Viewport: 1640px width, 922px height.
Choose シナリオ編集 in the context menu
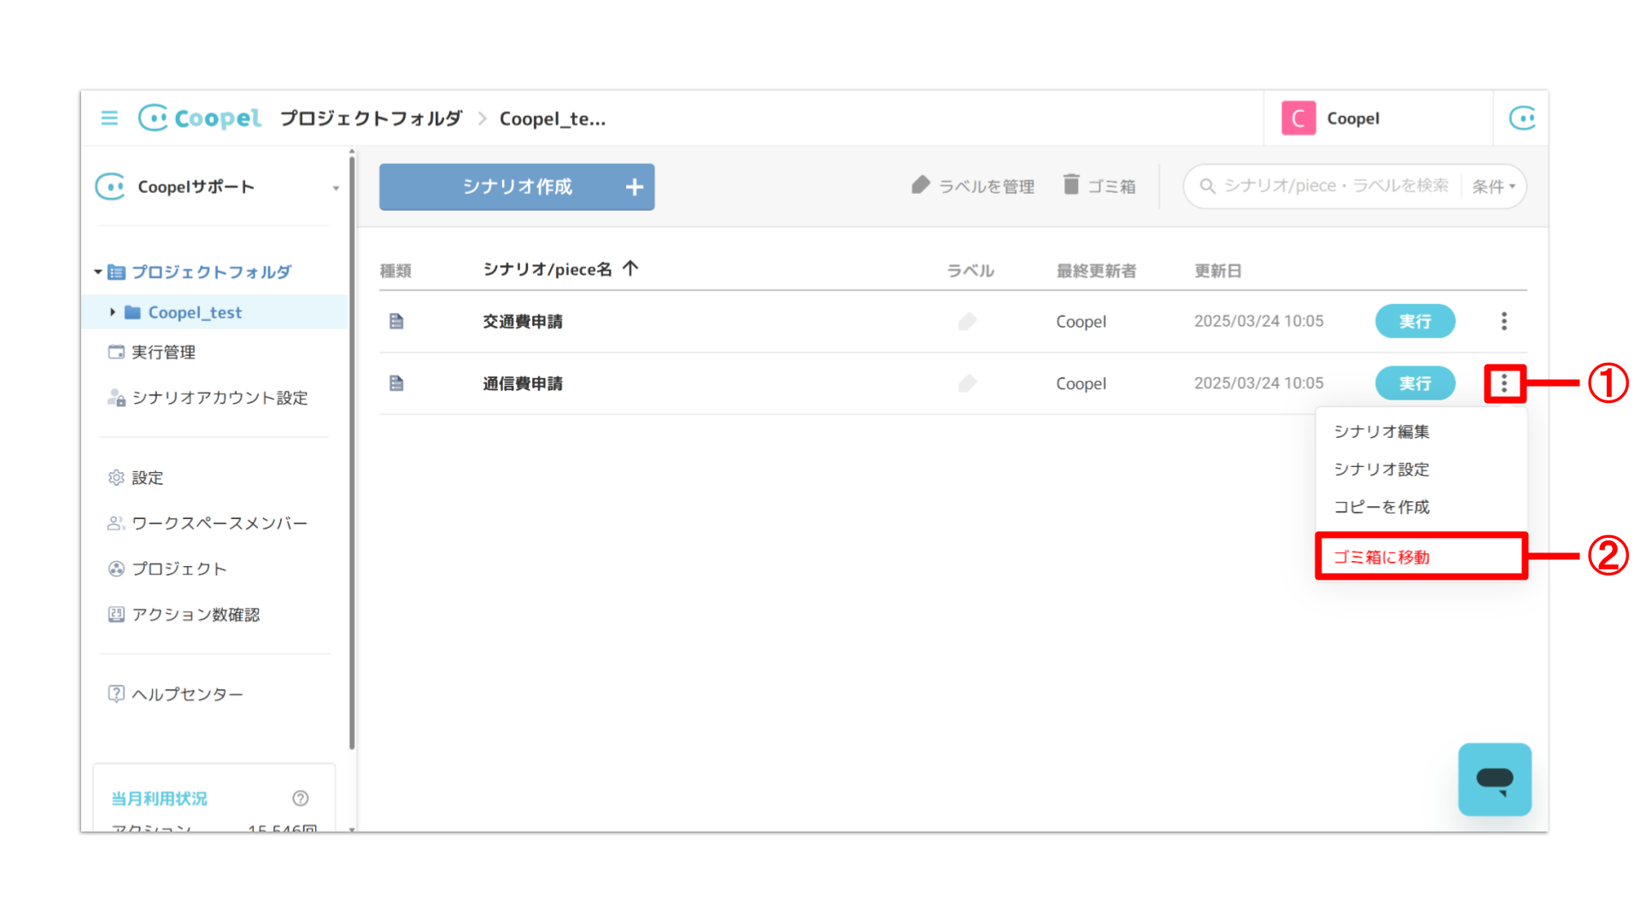(1381, 432)
